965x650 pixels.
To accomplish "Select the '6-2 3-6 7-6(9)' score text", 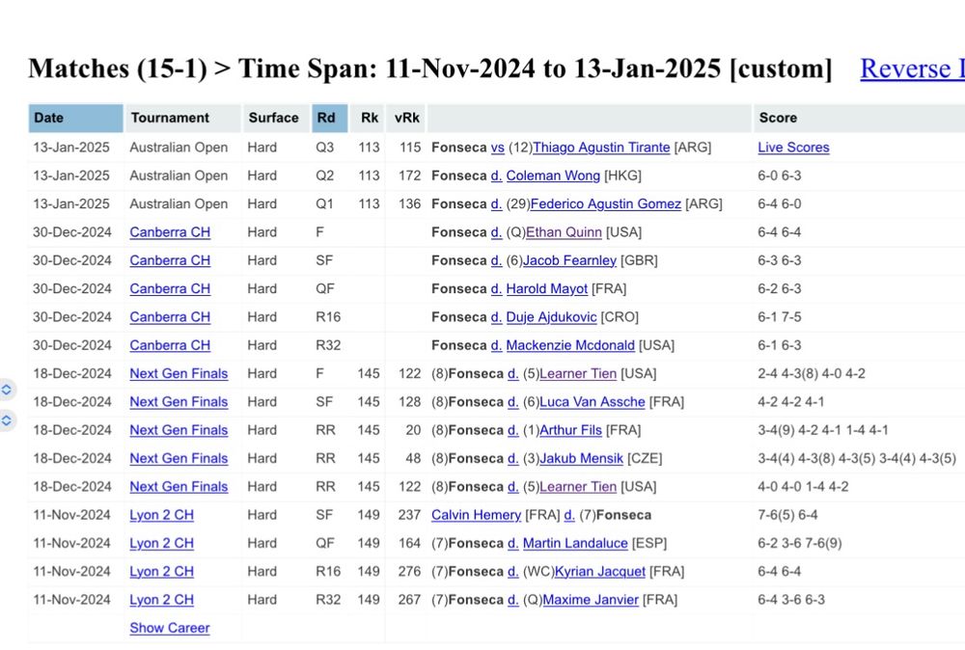I will 799,544.
